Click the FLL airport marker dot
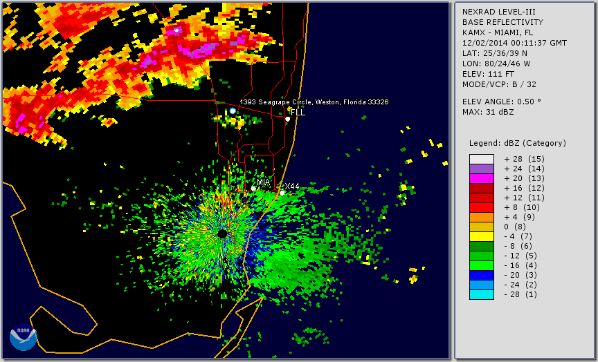The width and height of the screenshot is (598, 362). pyautogui.click(x=287, y=119)
